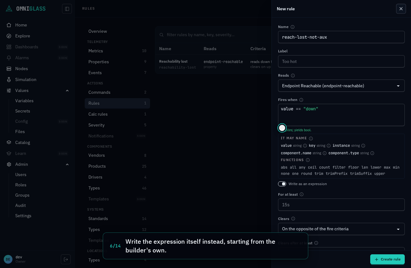This screenshot has height=268, width=411.
Task: Collapse the Admin section chevron
Action: point(67,164)
